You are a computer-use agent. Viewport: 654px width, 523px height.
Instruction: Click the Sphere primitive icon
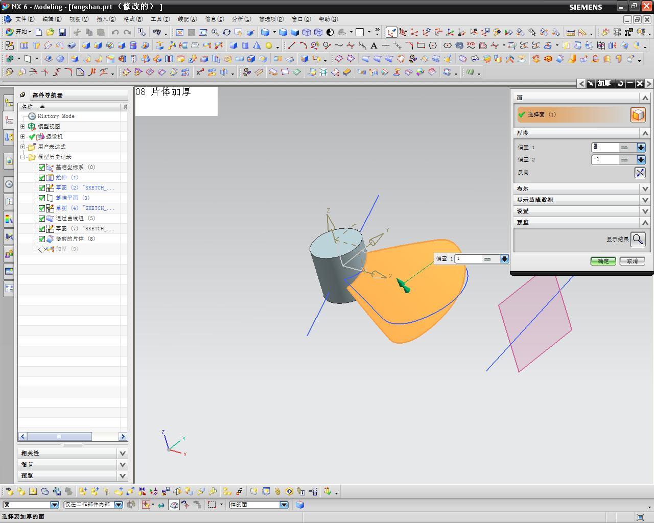click(269, 45)
